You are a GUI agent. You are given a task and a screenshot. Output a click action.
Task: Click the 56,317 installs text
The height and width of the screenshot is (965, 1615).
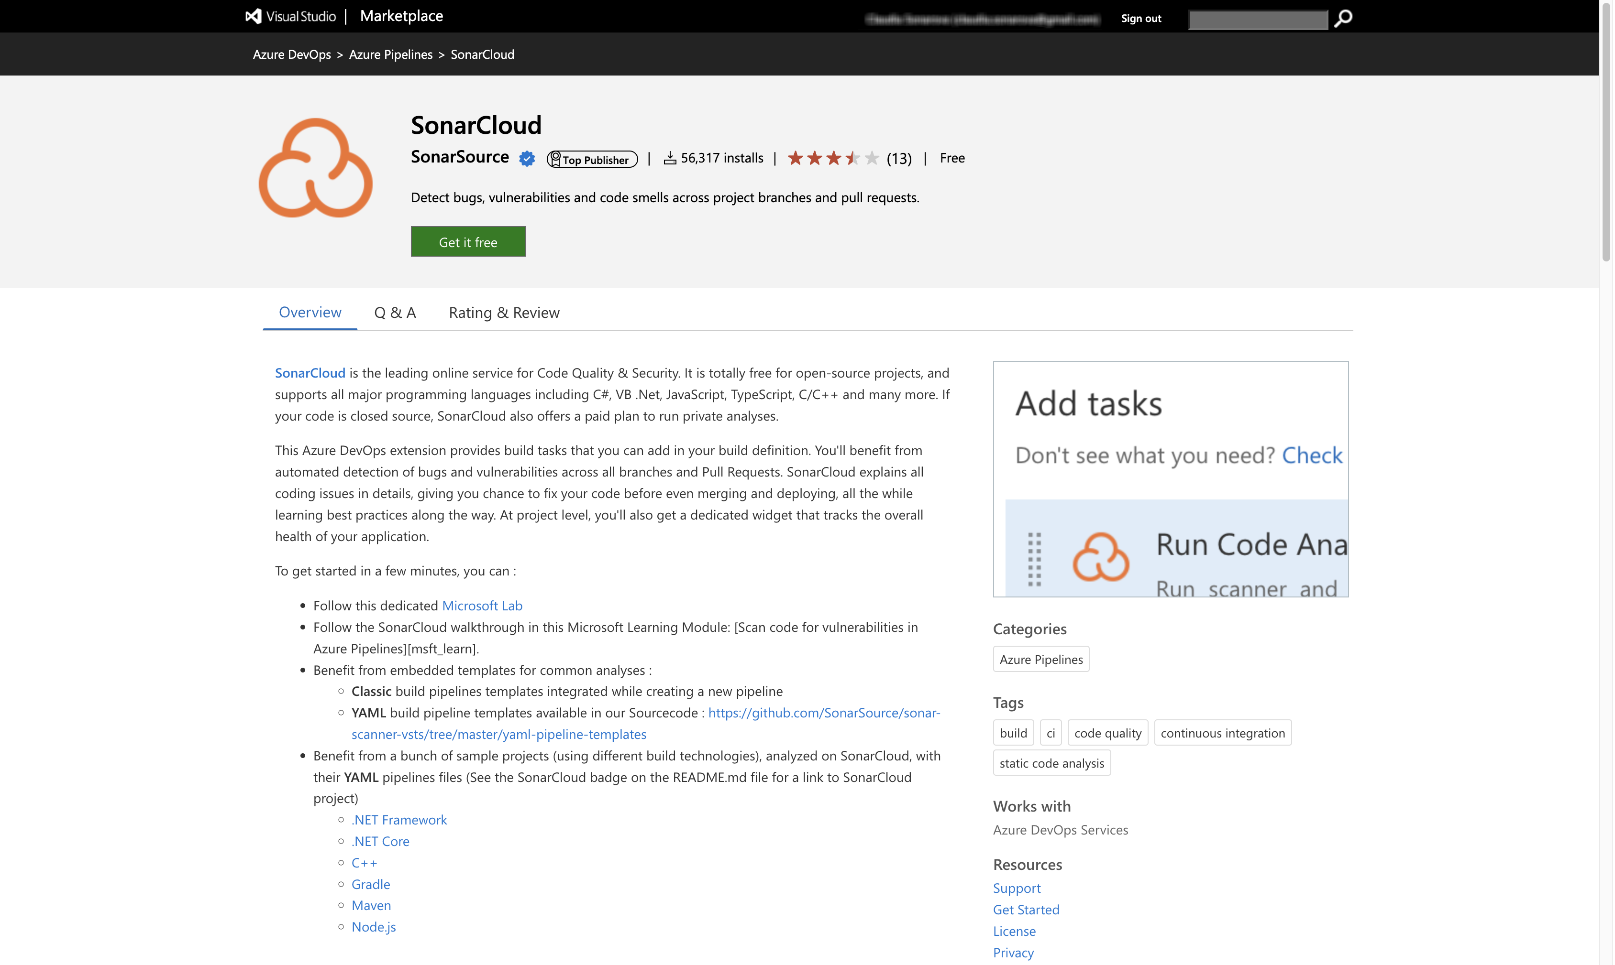tap(722, 158)
